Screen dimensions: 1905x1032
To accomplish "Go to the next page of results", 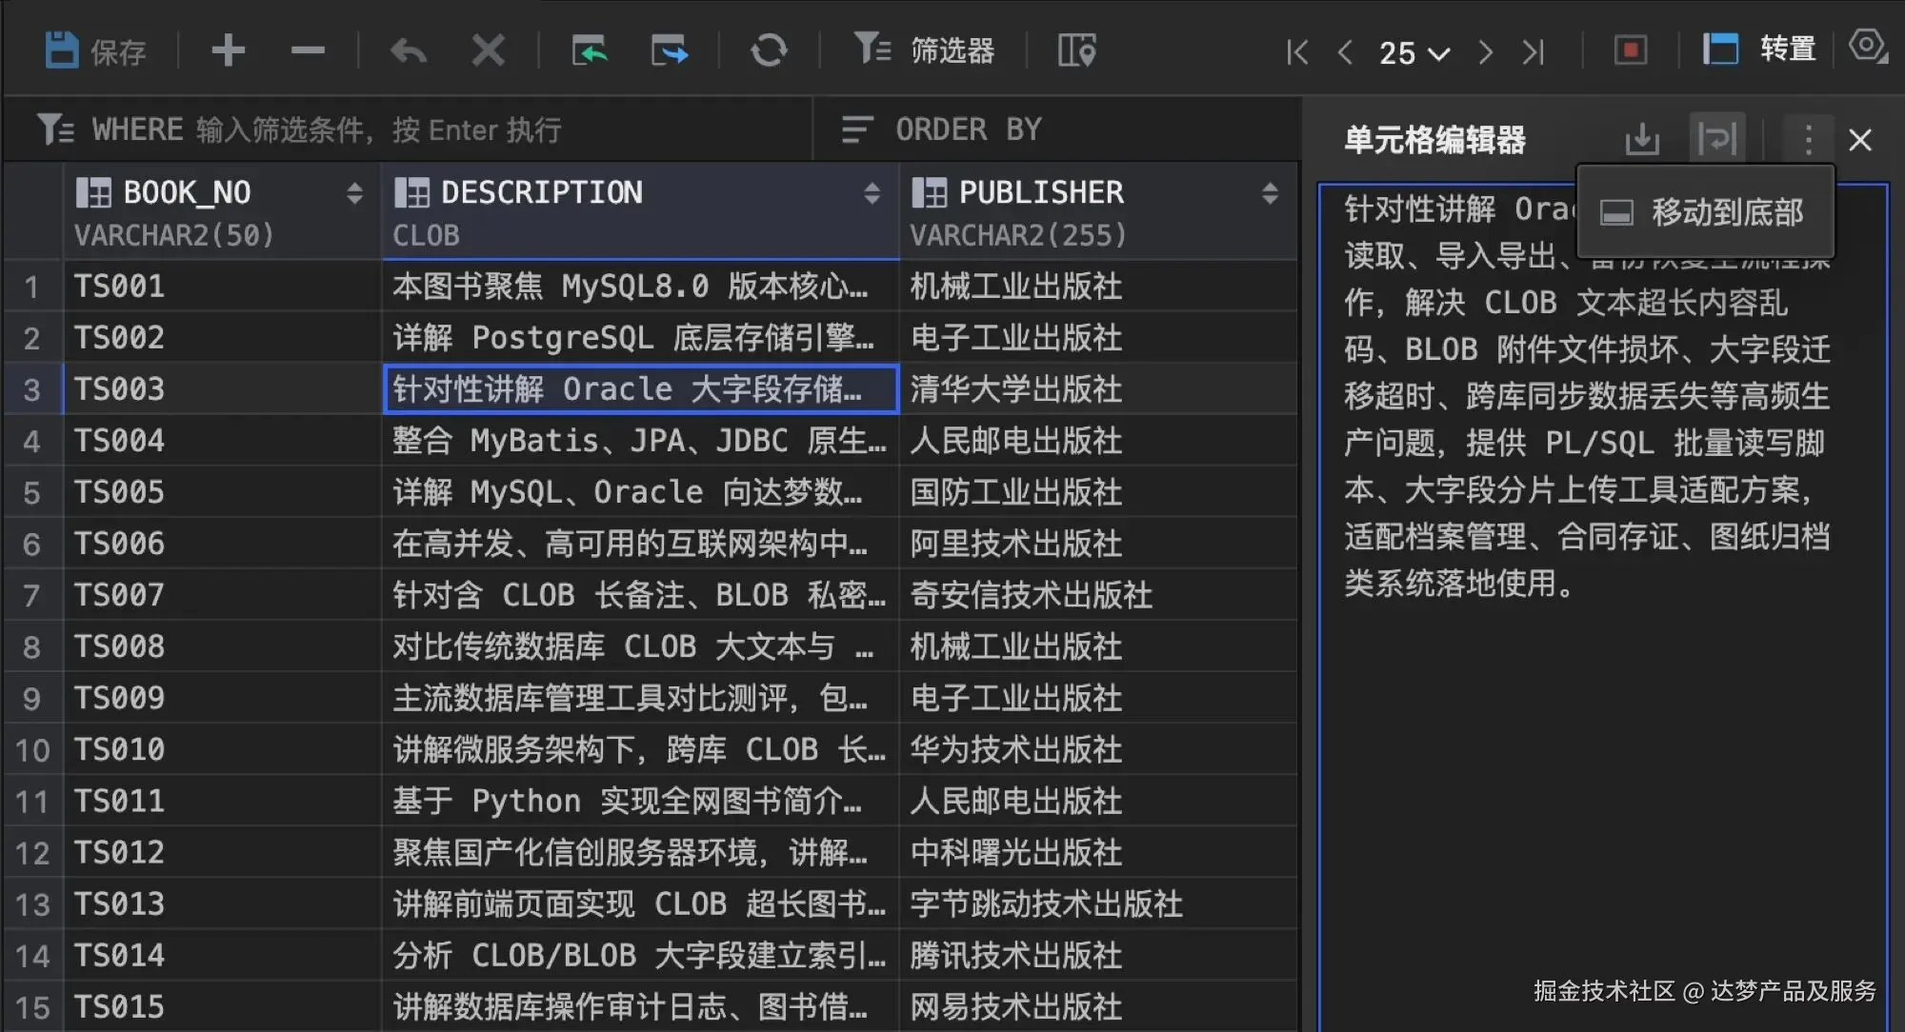I will click(1485, 52).
